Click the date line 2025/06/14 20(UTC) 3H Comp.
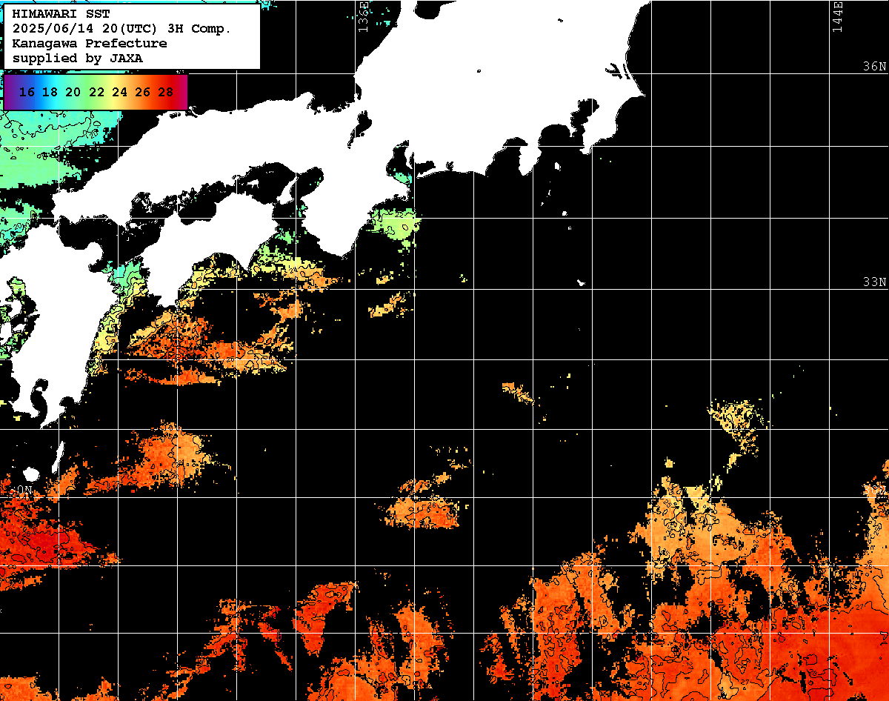This screenshot has height=701, width=889. coord(122,29)
